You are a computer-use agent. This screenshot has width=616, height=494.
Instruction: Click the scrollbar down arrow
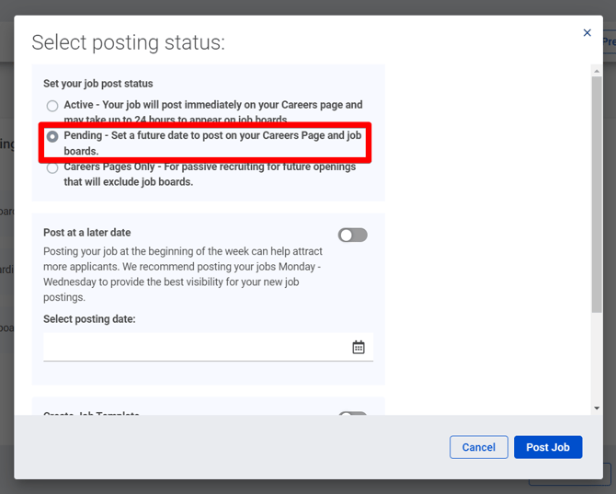tap(597, 408)
